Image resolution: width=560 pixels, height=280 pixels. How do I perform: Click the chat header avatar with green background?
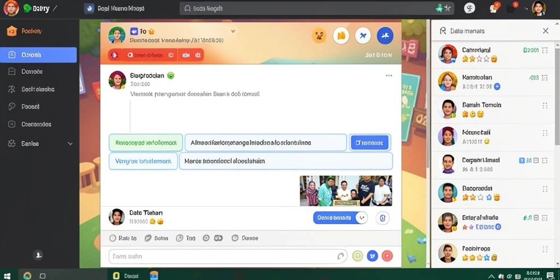(117, 35)
